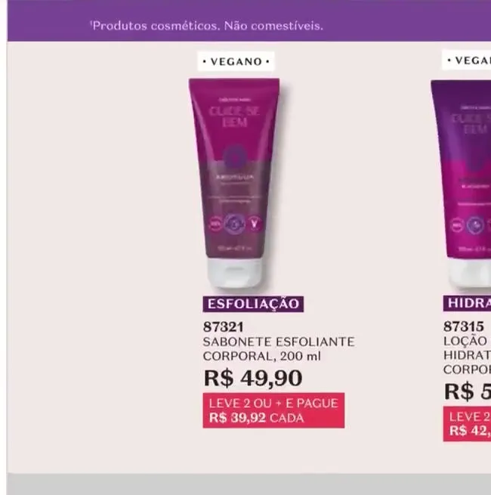Screen dimensions: 491x495
Task: Open Sabonete Esfoliante Corporal product name
Action: pos(279,349)
